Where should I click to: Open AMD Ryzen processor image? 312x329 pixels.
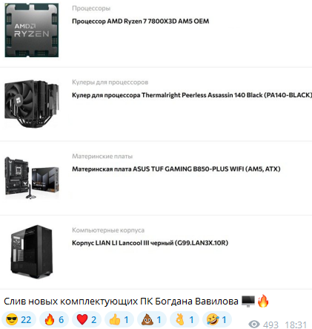32,30
